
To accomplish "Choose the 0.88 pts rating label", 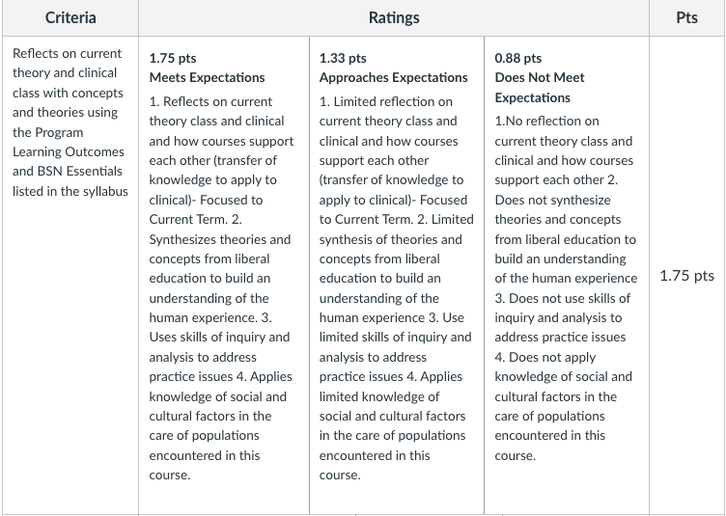I will [x=518, y=58].
